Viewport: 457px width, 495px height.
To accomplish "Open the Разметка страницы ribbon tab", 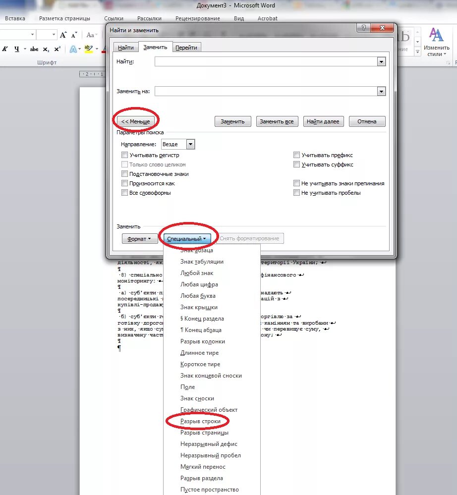I will pyautogui.click(x=65, y=18).
